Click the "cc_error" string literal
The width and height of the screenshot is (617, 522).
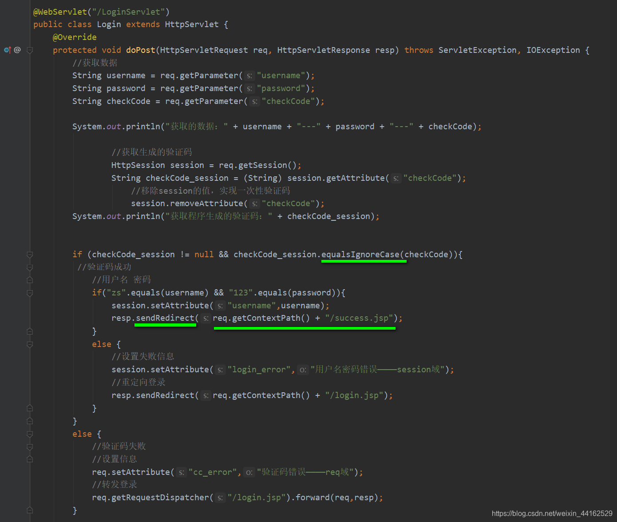click(213, 472)
